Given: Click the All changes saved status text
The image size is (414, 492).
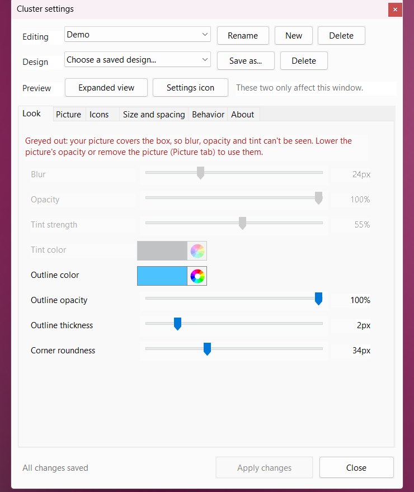Looking at the screenshot, I should (x=55, y=468).
